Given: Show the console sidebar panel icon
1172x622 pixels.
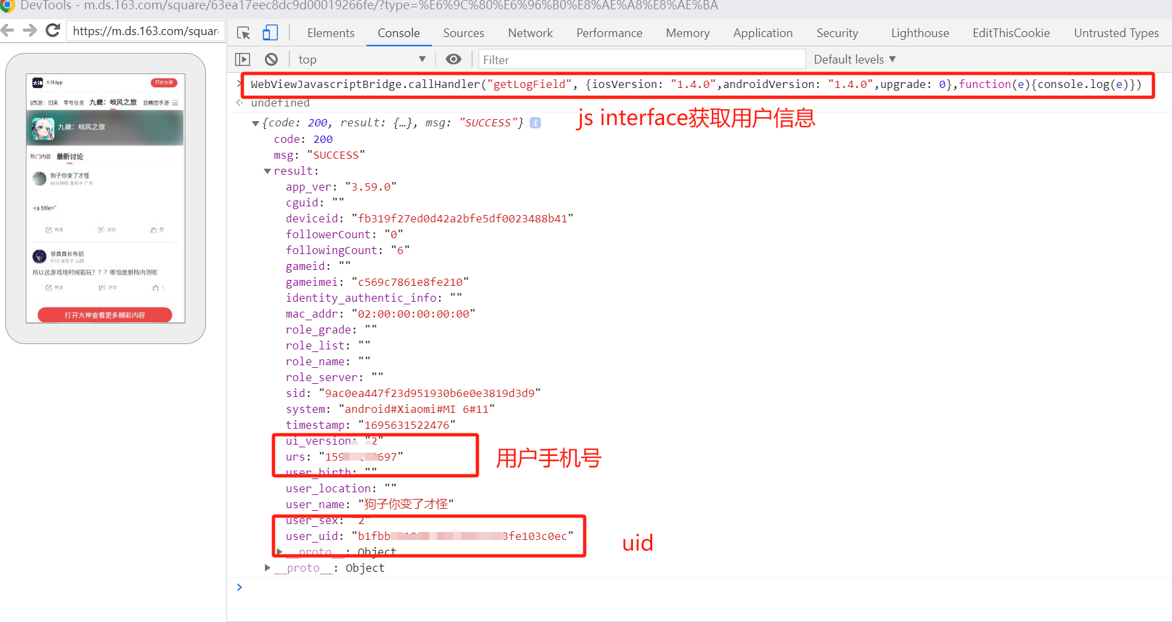Looking at the screenshot, I should click(x=243, y=60).
